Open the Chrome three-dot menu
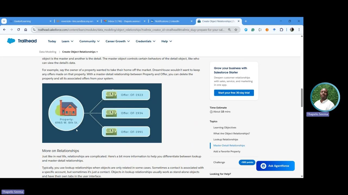Image resolution: width=348 pixels, height=195 pixels. tap(299, 30)
